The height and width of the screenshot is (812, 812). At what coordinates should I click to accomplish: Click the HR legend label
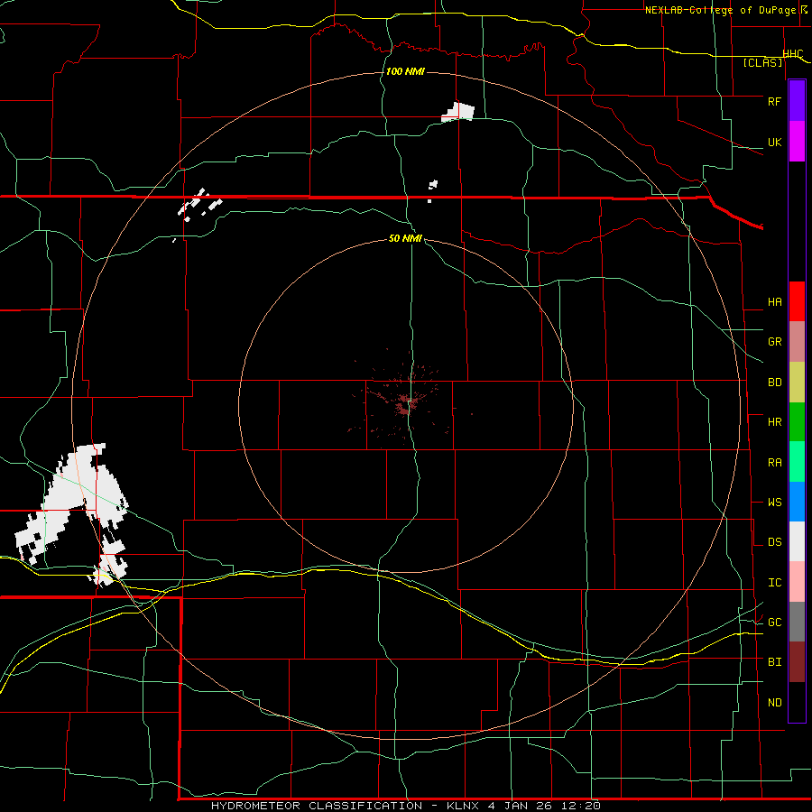click(x=774, y=422)
